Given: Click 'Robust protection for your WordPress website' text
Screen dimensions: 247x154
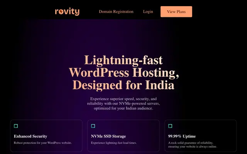Looking at the screenshot, I should click(43, 143).
